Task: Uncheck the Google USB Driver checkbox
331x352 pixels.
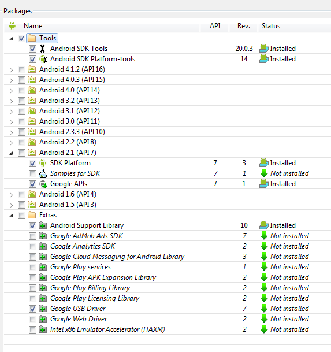Action: click(32, 309)
